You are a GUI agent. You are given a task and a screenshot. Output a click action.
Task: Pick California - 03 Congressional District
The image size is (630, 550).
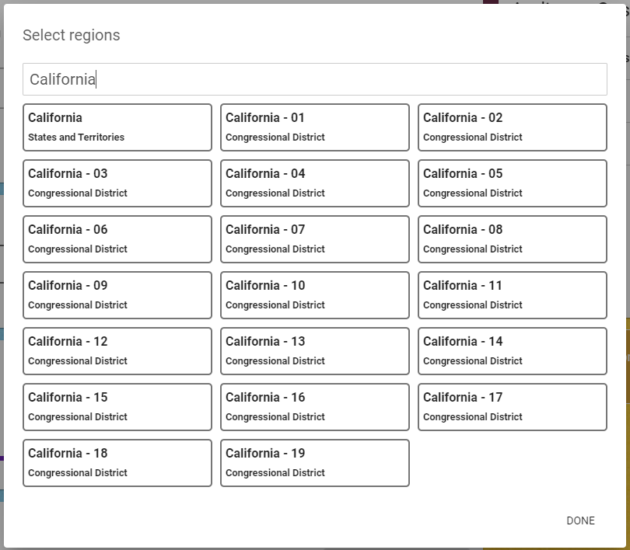pyautogui.click(x=117, y=183)
